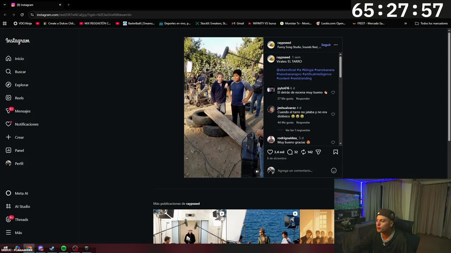
Task: Like jeshualvarez's comment
Action: (333, 114)
